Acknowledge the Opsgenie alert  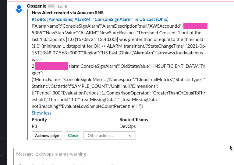coord(47,136)
